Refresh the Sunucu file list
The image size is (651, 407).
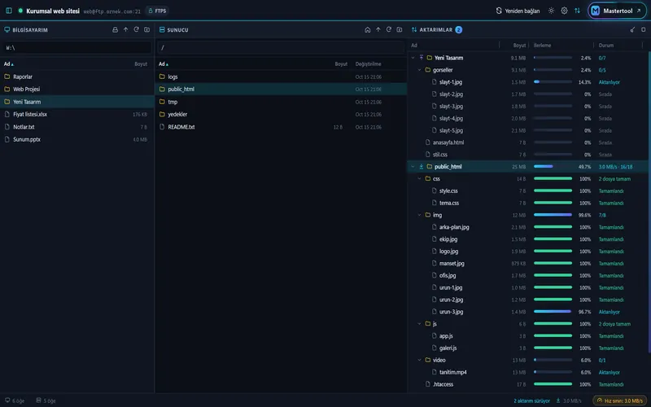389,30
